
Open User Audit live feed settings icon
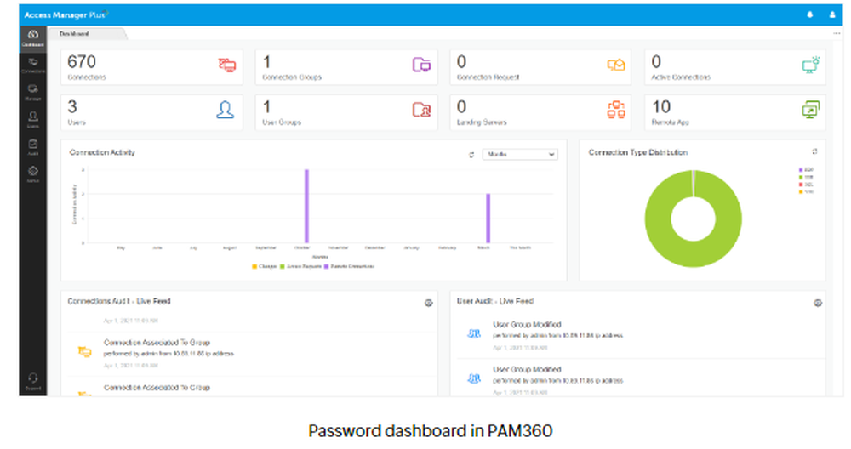[817, 303]
